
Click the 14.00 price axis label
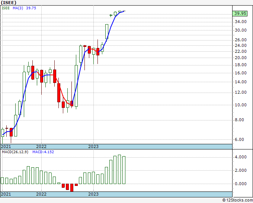[241, 82]
